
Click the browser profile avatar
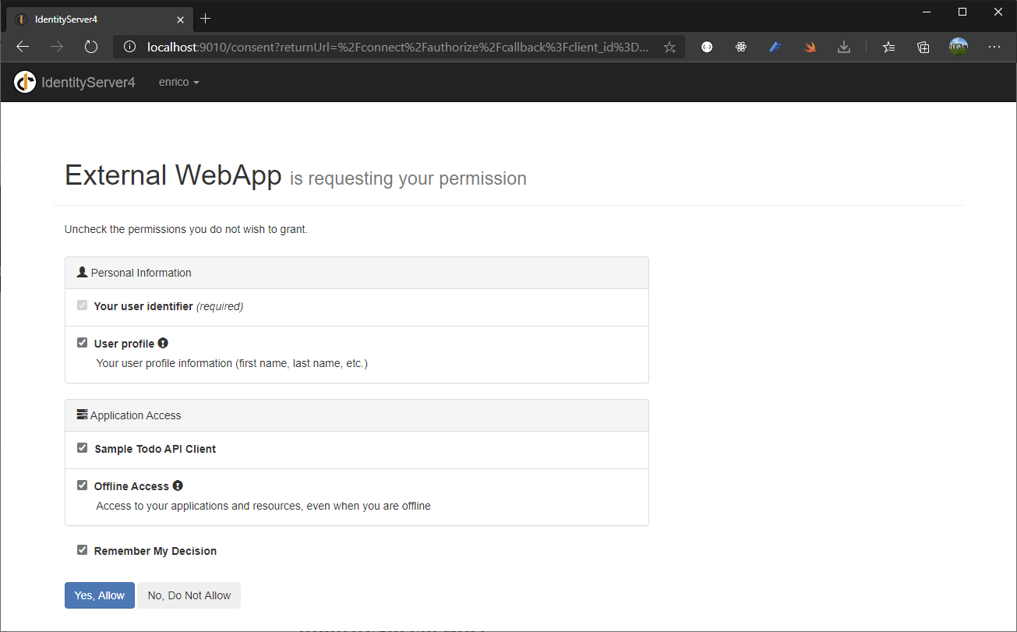[x=958, y=47]
